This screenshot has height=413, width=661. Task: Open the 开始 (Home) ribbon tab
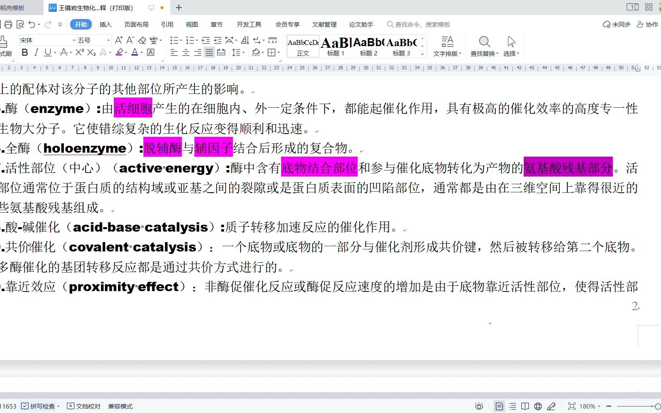click(x=81, y=24)
